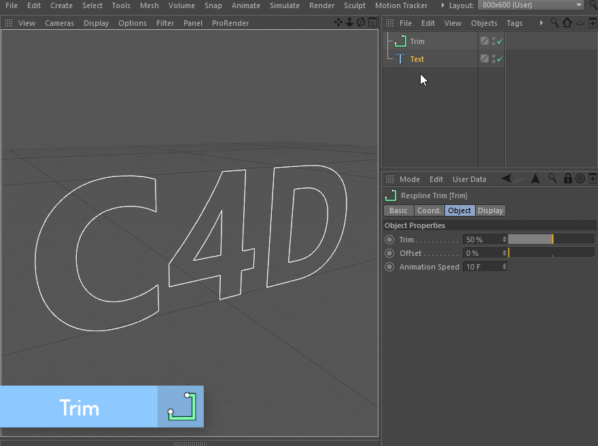Open the Mesh menu
The height and width of the screenshot is (446, 598).
point(149,5)
